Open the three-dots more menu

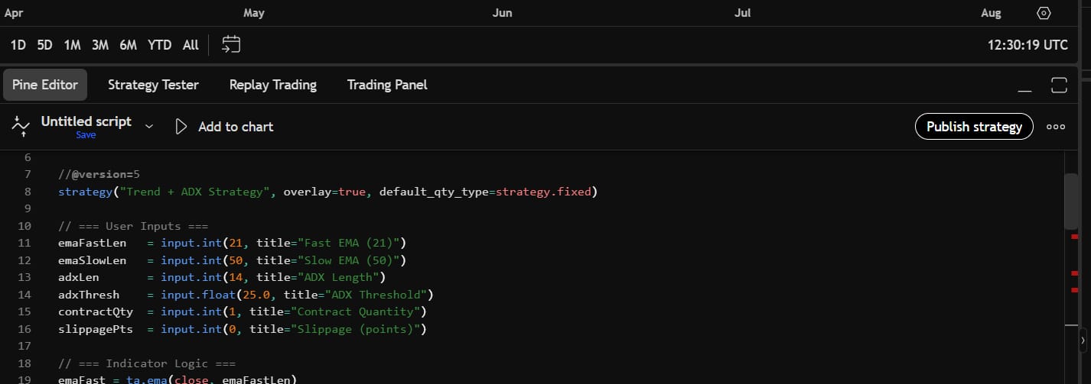(x=1056, y=127)
